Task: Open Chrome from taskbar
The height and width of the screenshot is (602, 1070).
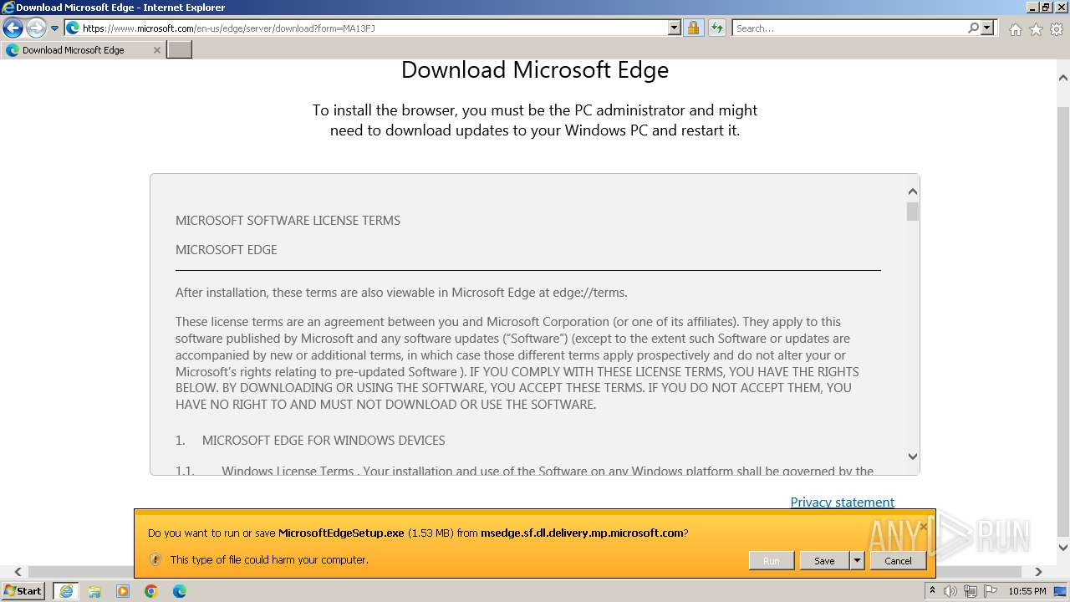Action: (151, 591)
